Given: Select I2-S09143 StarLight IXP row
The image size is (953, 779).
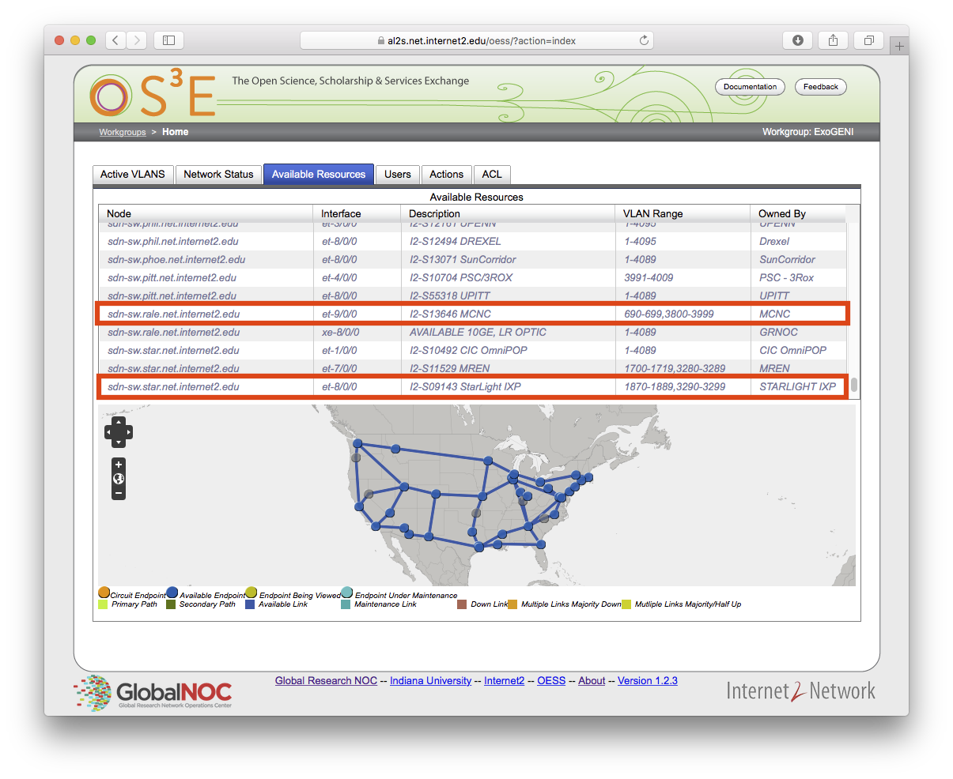Looking at the screenshot, I should (x=472, y=387).
